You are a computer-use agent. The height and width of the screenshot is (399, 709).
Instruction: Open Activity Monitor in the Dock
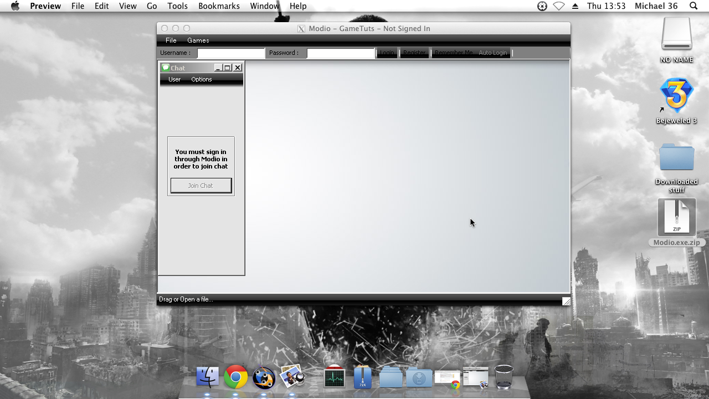click(x=335, y=377)
